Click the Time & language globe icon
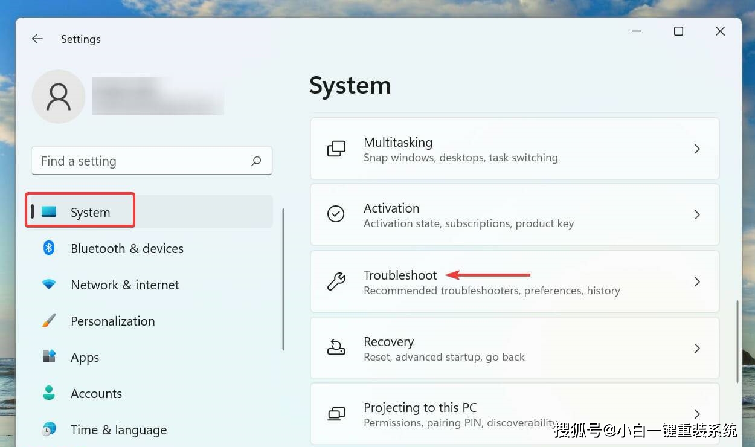755x447 pixels. (x=49, y=429)
